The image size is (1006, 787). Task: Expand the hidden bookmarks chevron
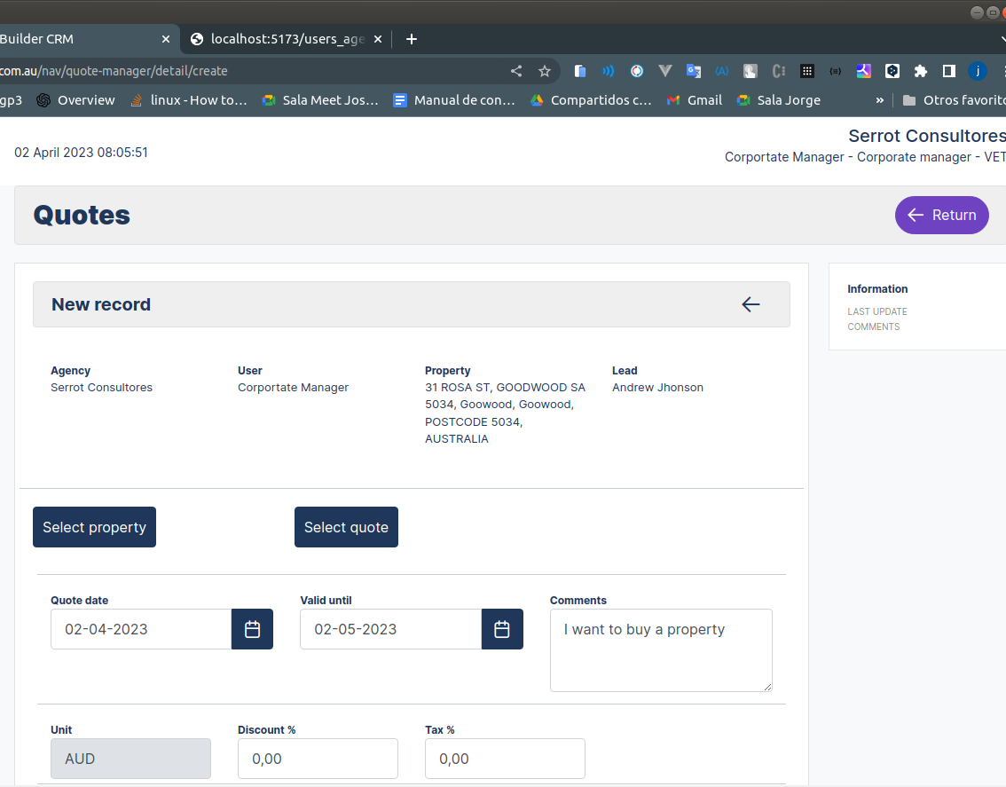pos(880,100)
